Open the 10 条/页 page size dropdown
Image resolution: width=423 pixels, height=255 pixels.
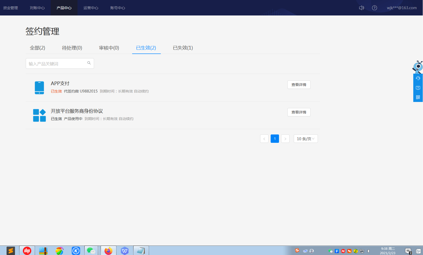tap(306, 139)
